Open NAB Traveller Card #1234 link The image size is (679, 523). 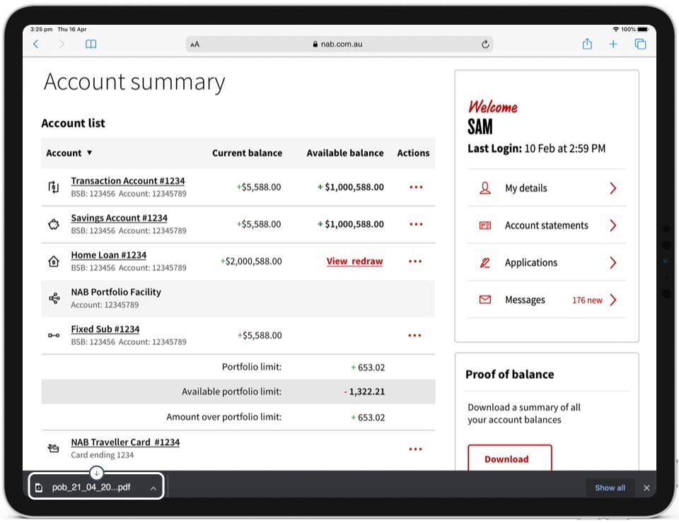click(x=125, y=442)
